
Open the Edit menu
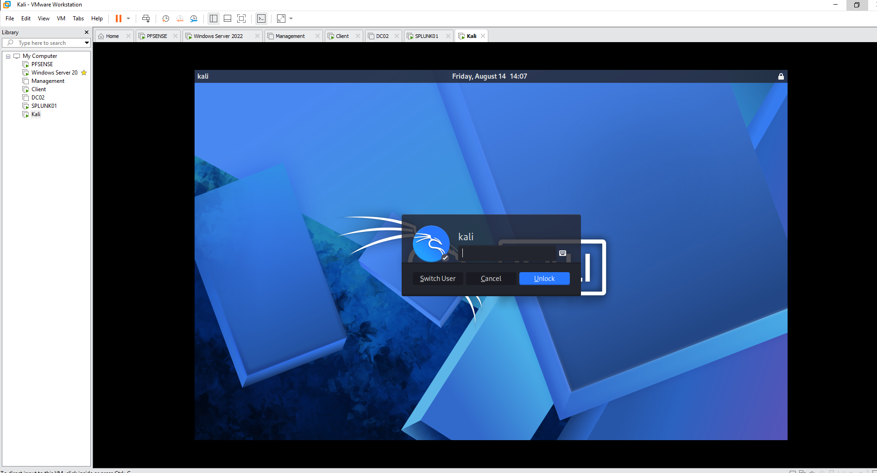[26, 19]
